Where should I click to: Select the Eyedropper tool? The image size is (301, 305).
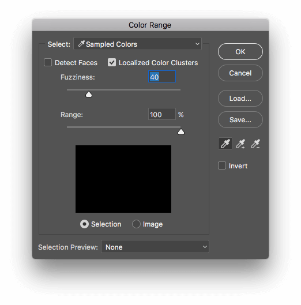point(225,144)
